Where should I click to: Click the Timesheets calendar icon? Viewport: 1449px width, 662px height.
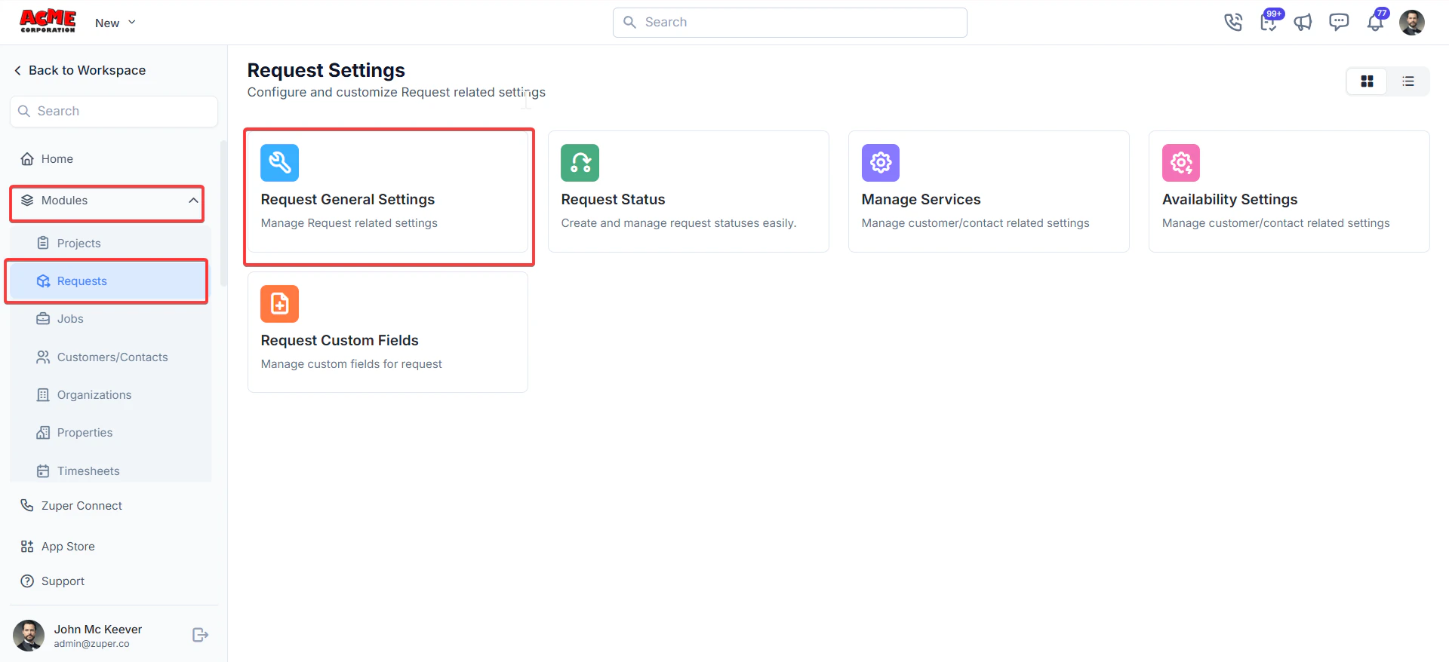43,471
